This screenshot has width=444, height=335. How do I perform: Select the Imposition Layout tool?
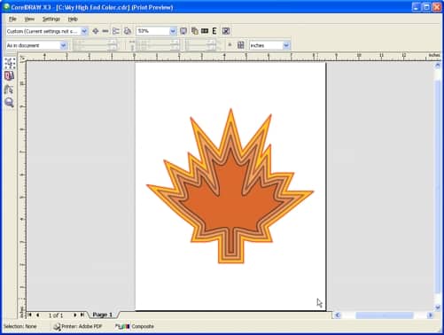(x=10, y=76)
